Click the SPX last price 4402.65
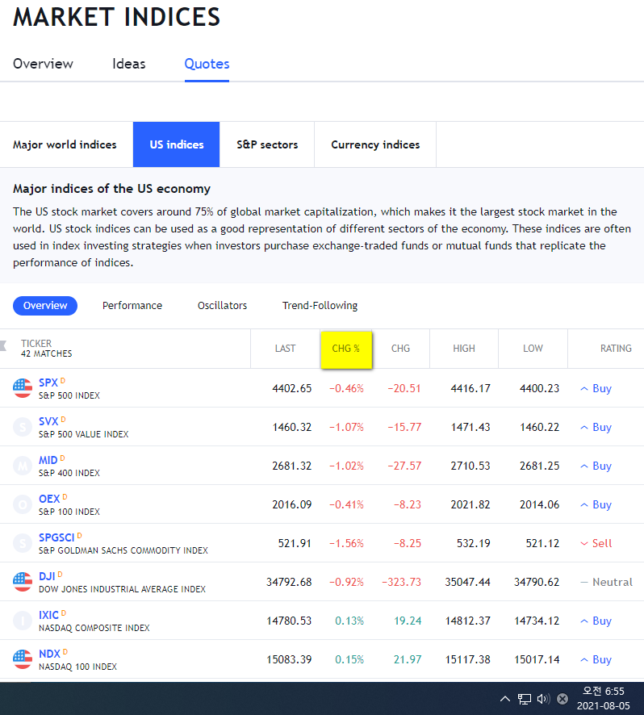This screenshot has height=715, width=644. (292, 388)
